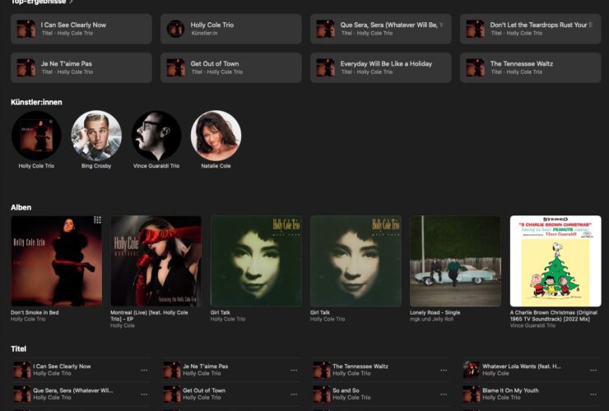Open Bing Crosby's artist profile picture

pyautogui.click(x=96, y=136)
